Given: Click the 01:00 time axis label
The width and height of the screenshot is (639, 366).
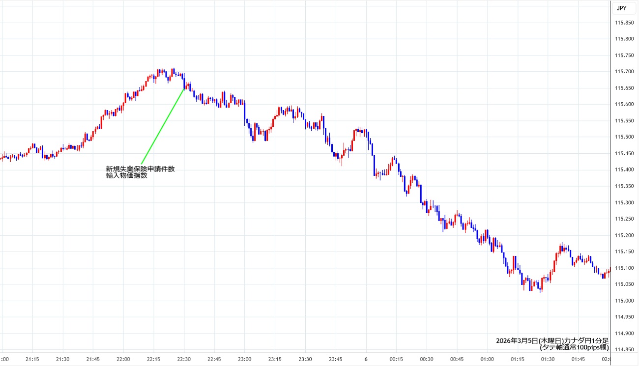Looking at the screenshot, I should pos(487,359).
